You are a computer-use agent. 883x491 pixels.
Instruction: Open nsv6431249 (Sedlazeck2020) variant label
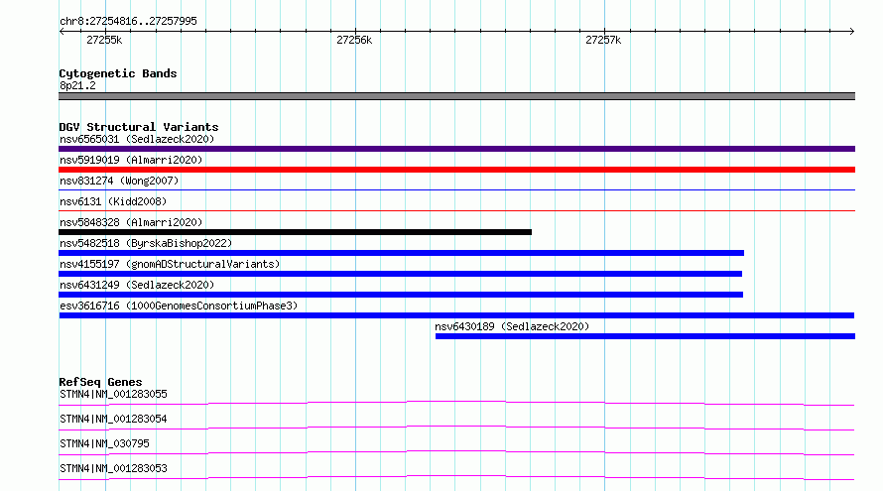coord(137,285)
